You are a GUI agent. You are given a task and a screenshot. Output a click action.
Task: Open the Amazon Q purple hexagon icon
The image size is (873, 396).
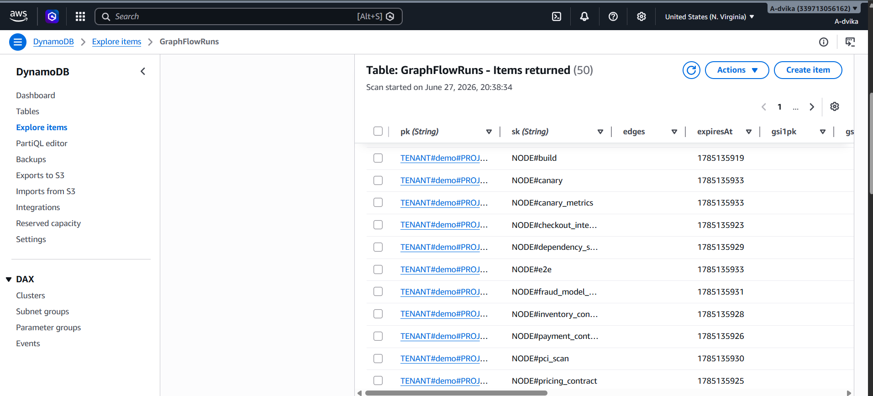[52, 16]
